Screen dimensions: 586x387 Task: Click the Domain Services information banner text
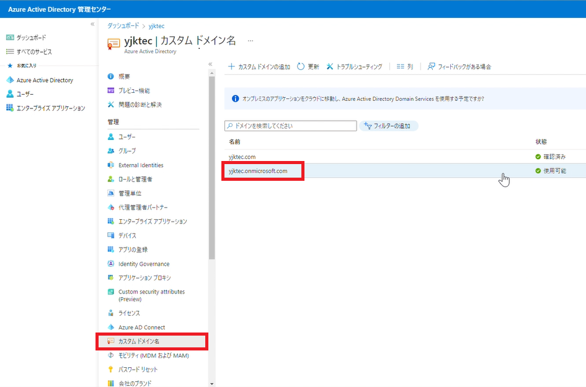(x=363, y=99)
